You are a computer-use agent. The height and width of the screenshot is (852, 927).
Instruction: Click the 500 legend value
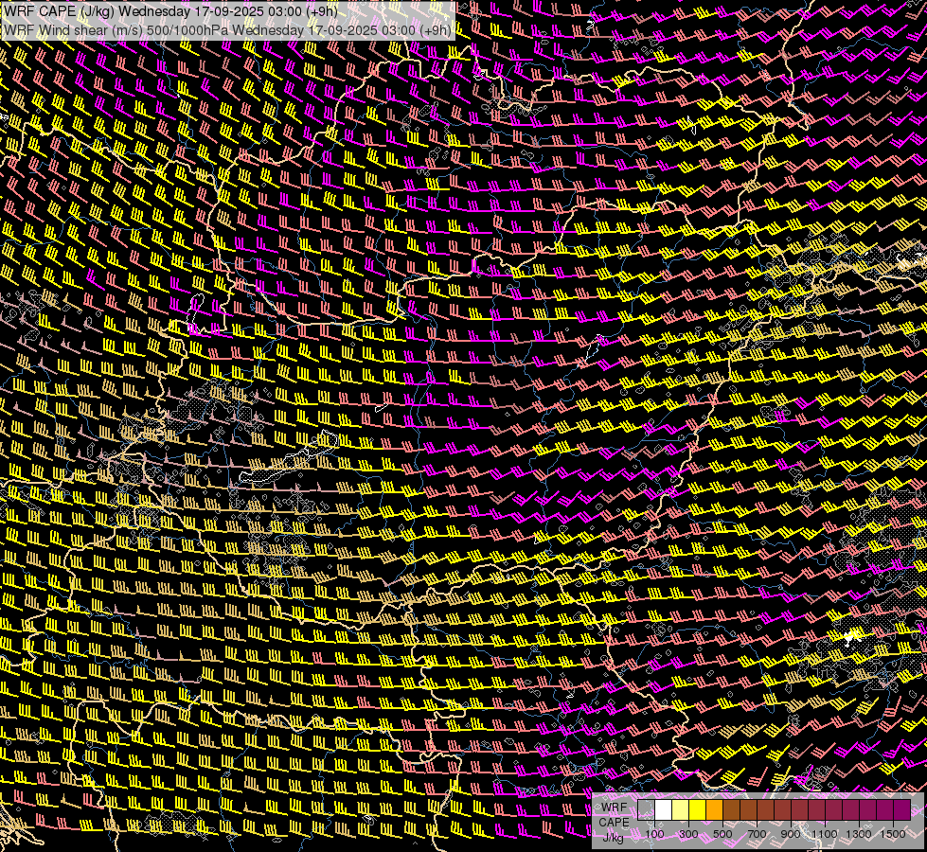722,834
